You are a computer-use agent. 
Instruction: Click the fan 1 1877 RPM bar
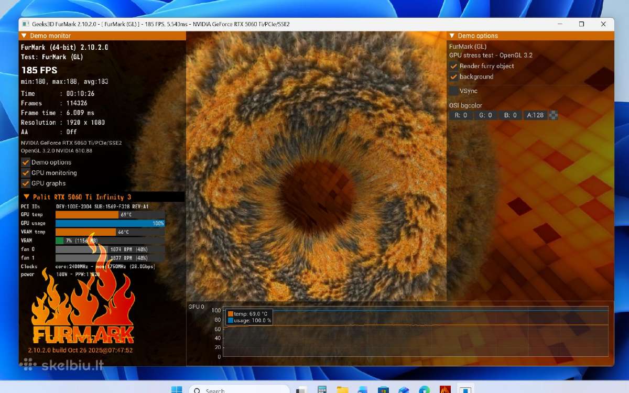110,258
